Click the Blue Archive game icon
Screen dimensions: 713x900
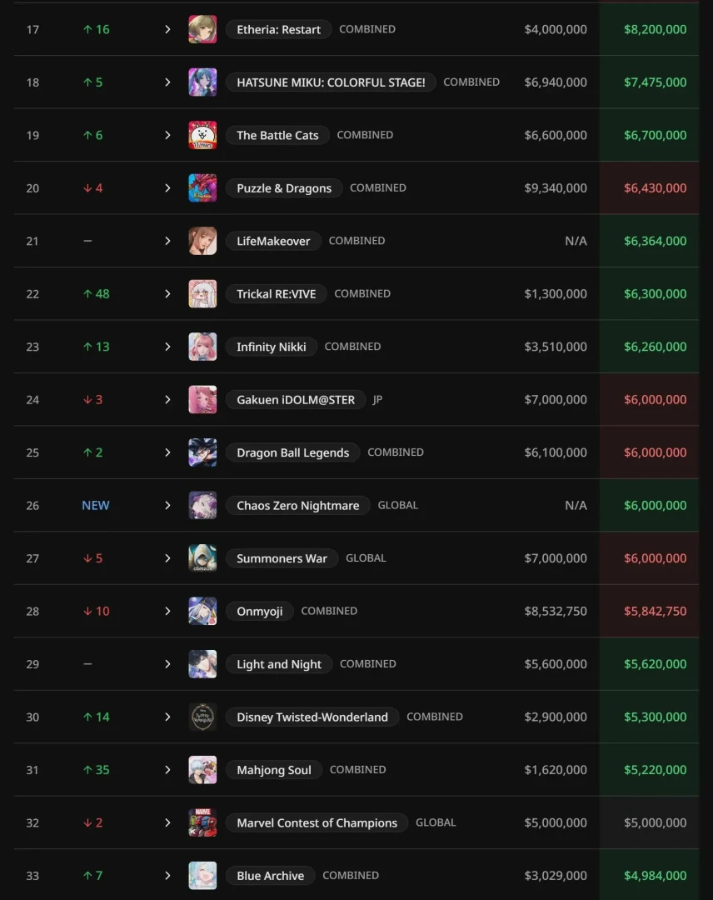tap(202, 876)
